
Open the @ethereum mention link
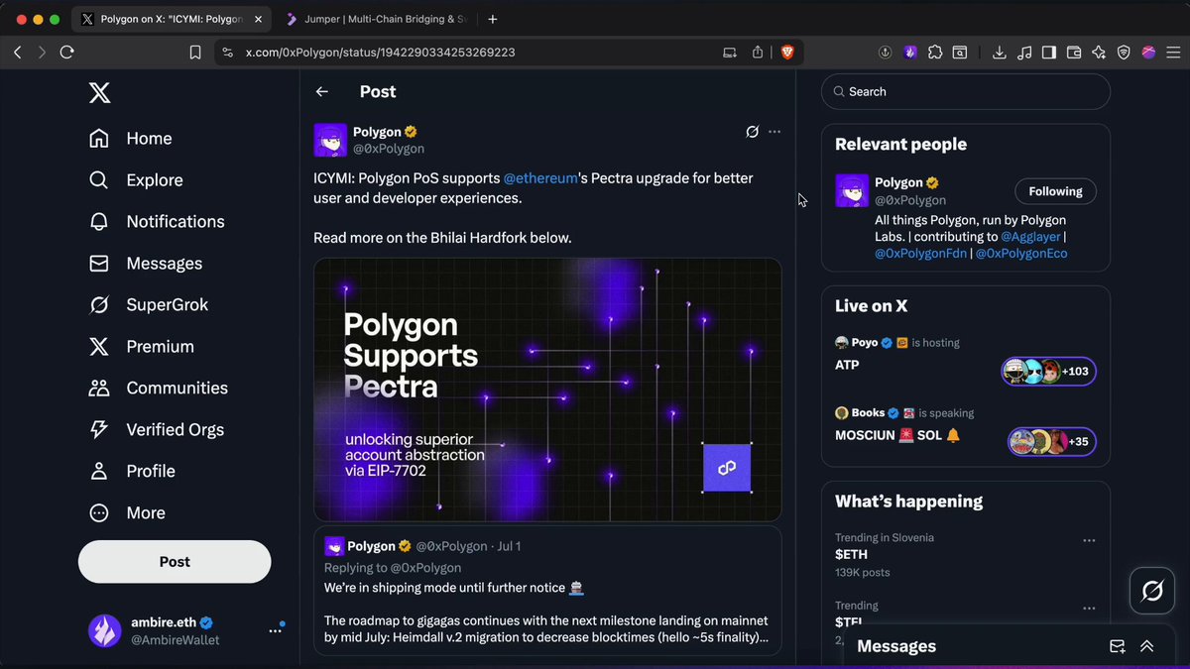pos(540,178)
